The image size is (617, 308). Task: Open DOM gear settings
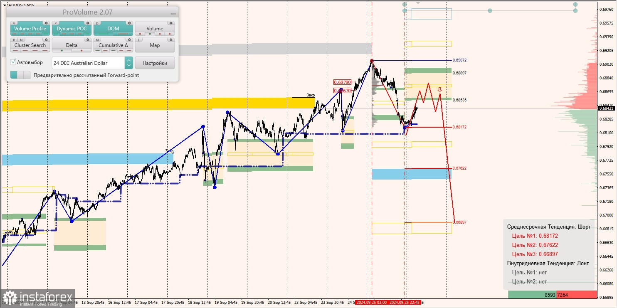(129, 23)
